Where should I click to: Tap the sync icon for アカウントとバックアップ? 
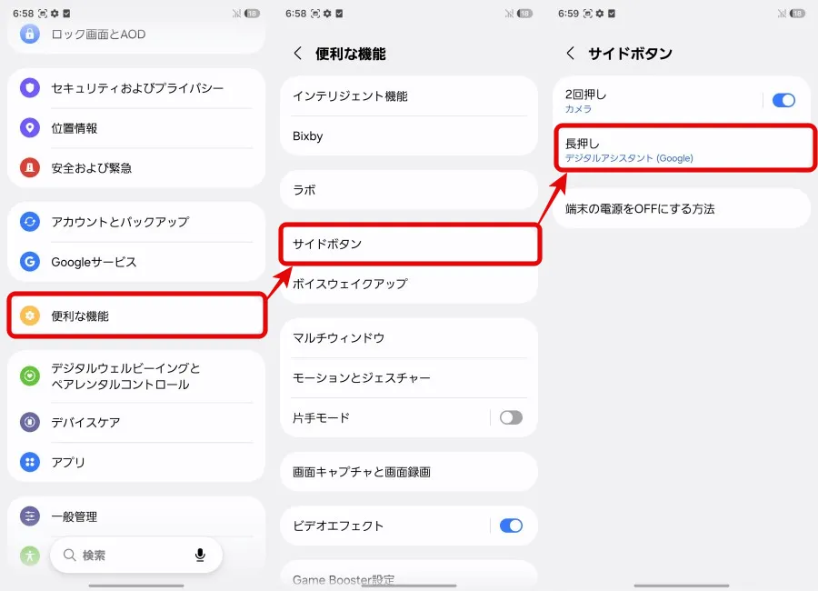[x=30, y=222]
